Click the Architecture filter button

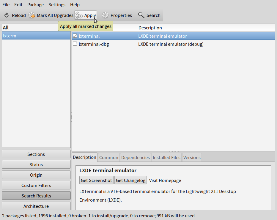pyautogui.click(x=36, y=206)
